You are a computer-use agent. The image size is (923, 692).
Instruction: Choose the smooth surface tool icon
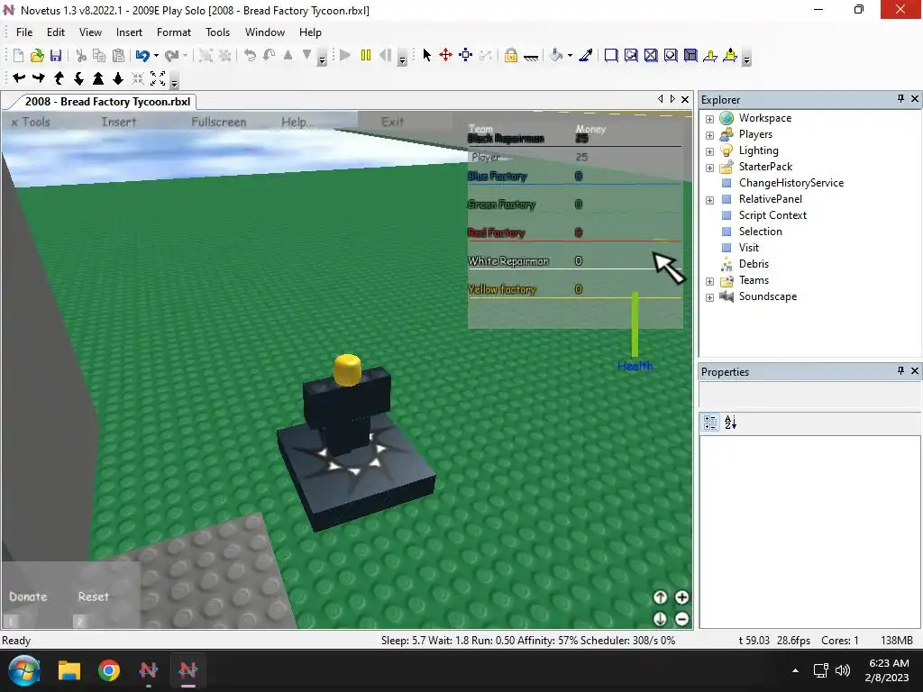pyautogui.click(x=611, y=55)
